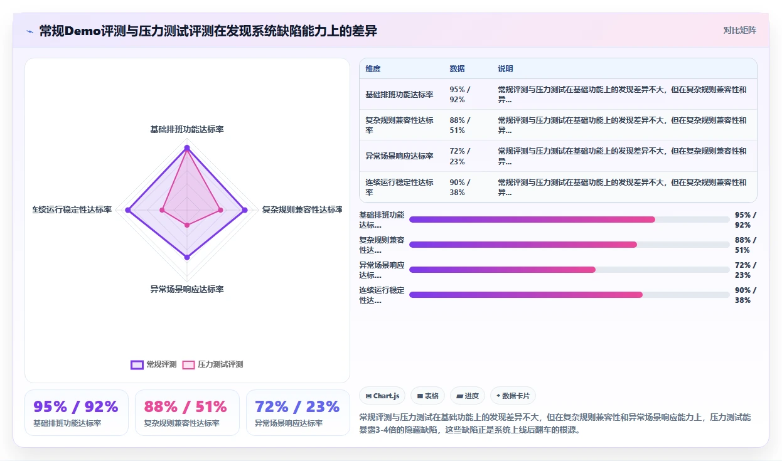Screen dimensions: 782x461
Task: Click the Chart.js chip
Action: tap(382, 396)
